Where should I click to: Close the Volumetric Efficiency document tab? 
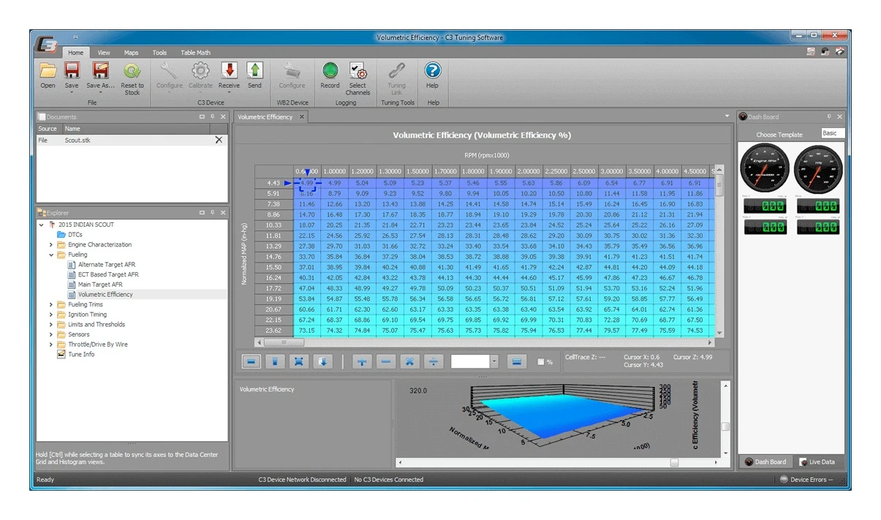coord(302,117)
